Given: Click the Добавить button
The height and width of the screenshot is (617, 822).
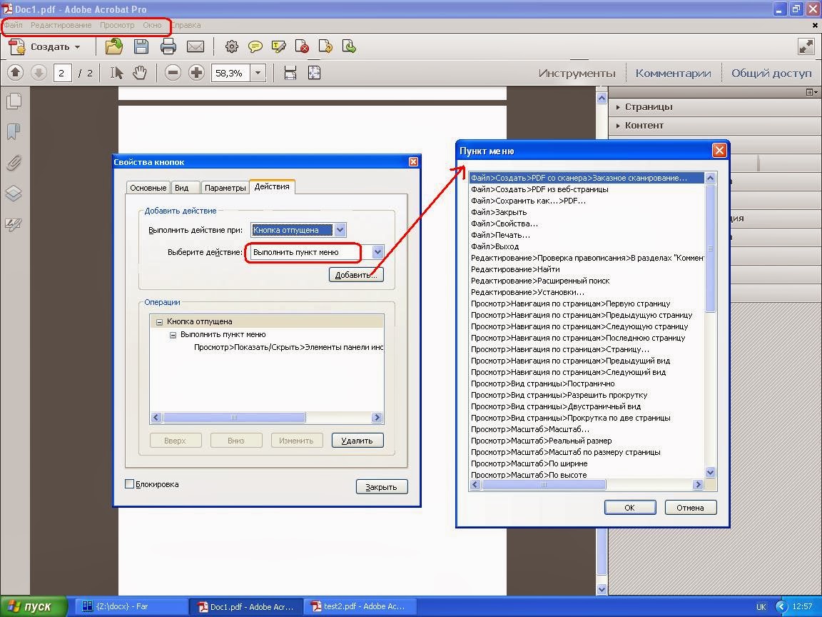Looking at the screenshot, I should pyautogui.click(x=357, y=275).
